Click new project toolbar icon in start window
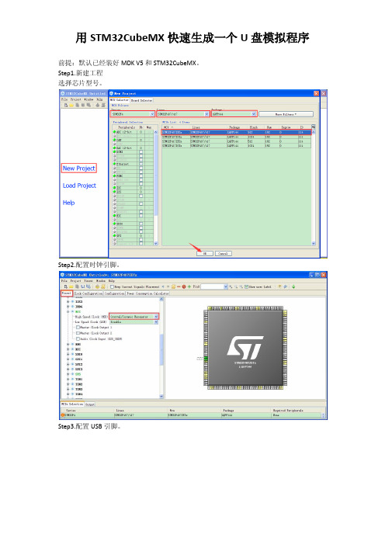 (66, 106)
